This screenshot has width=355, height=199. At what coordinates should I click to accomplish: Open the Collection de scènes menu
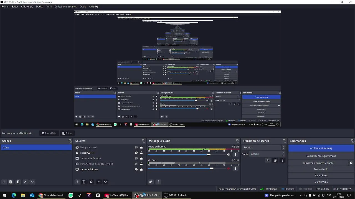[65, 6]
